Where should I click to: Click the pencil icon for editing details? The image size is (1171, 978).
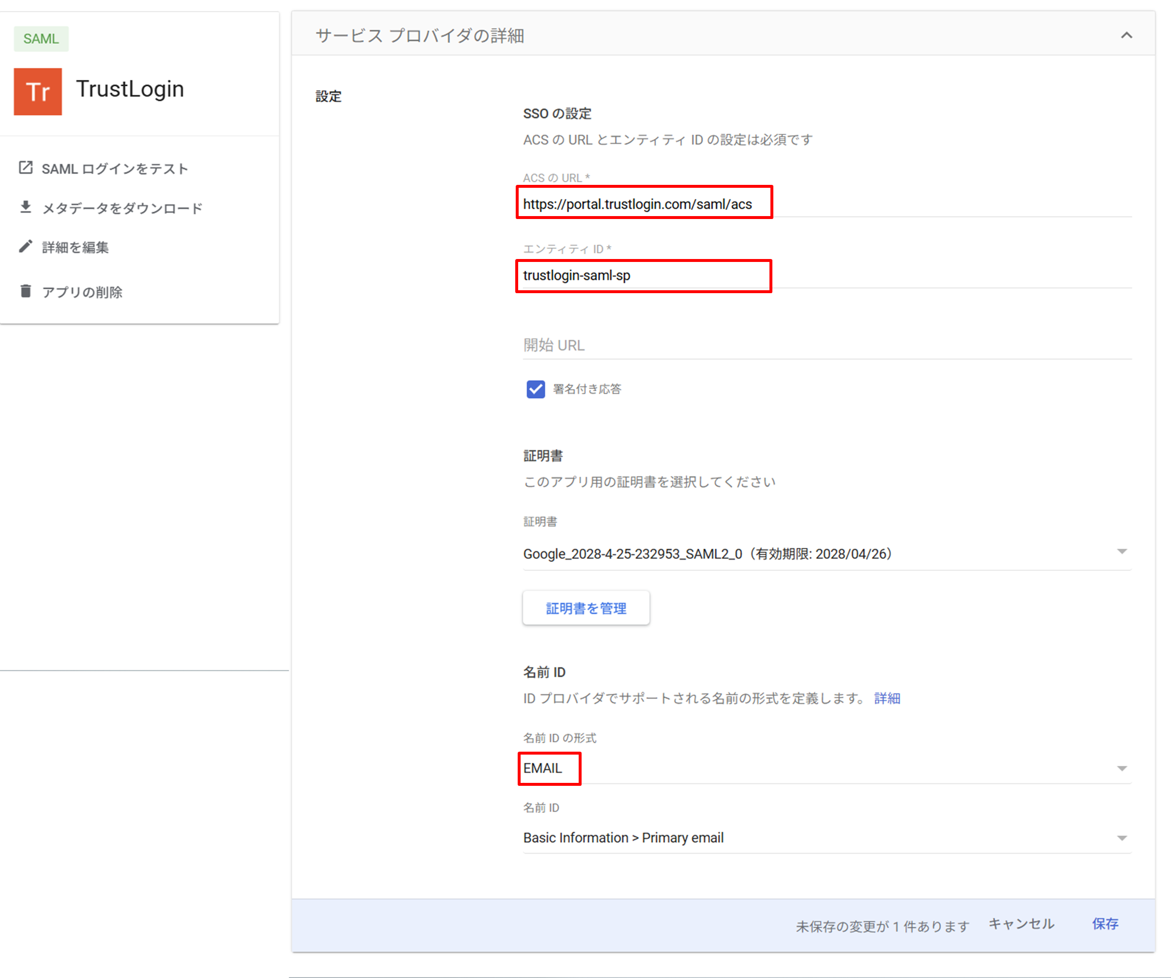click(26, 246)
